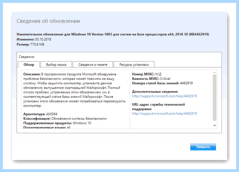
Task: Open link under Дополнительные сведения
Action: (x=164, y=96)
